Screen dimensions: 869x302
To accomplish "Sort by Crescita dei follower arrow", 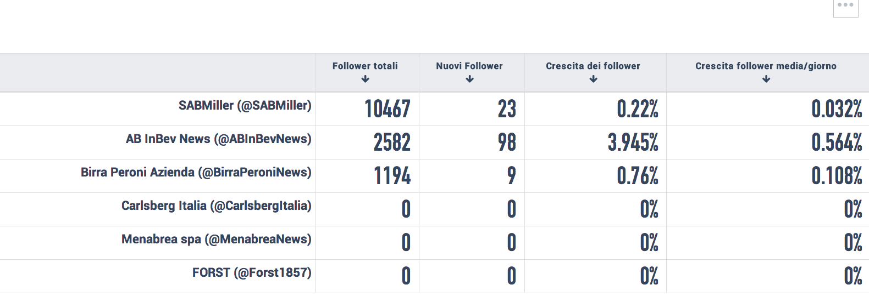I will click(593, 79).
